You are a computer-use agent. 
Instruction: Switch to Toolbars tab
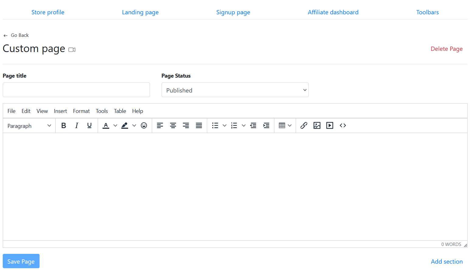427,12
